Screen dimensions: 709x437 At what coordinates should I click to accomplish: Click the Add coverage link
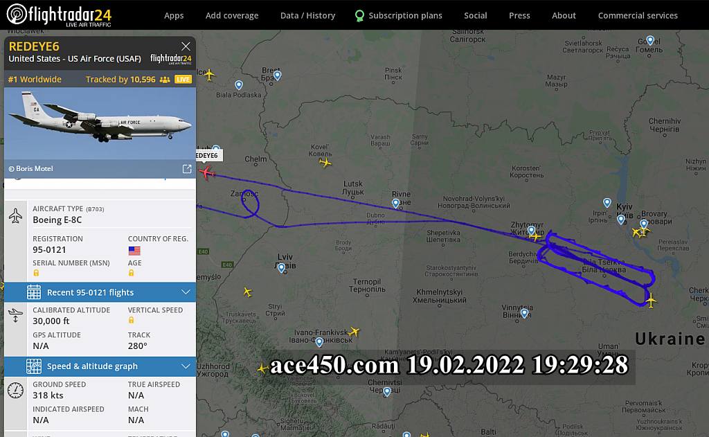coord(232,15)
